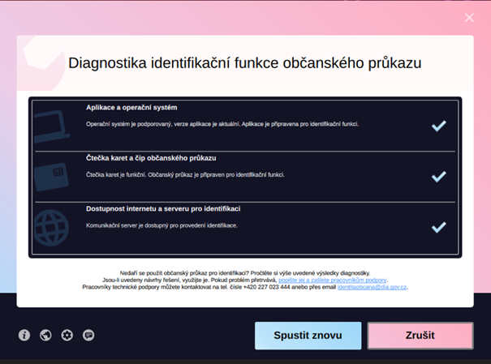The height and width of the screenshot is (364, 491).
Task: Click checkmark for Čtečka karet row
Action: point(439,177)
